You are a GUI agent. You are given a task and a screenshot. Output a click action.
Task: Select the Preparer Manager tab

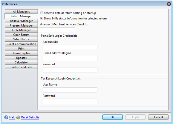click(21, 25)
